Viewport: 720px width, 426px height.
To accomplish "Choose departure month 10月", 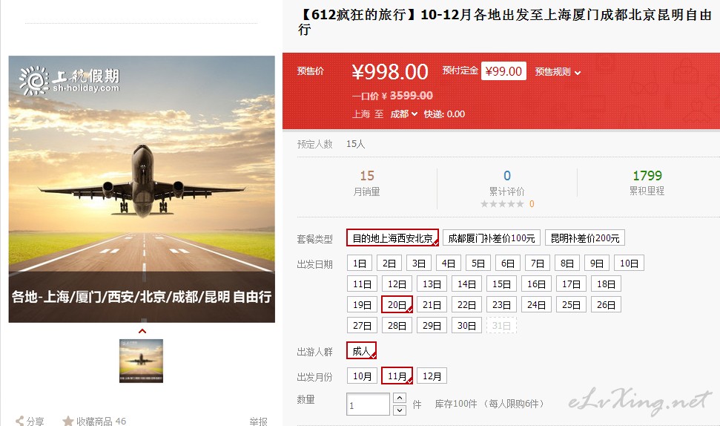I will point(362,376).
